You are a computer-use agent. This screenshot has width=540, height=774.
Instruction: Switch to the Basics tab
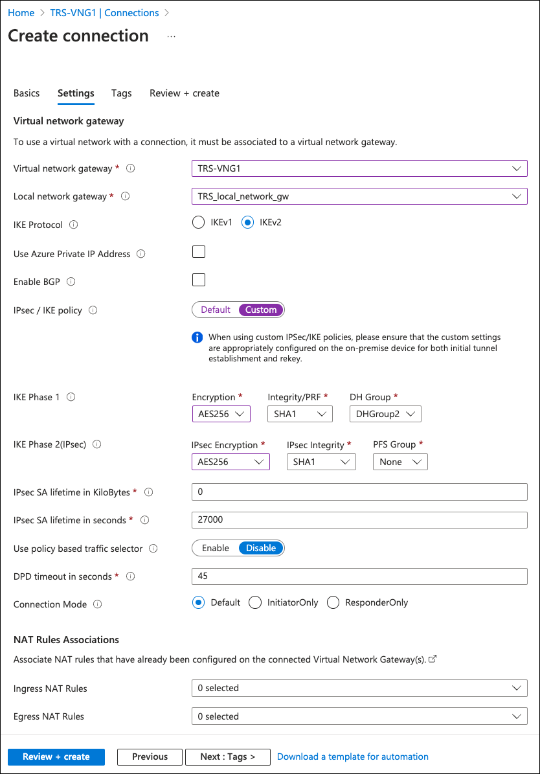[x=27, y=93]
